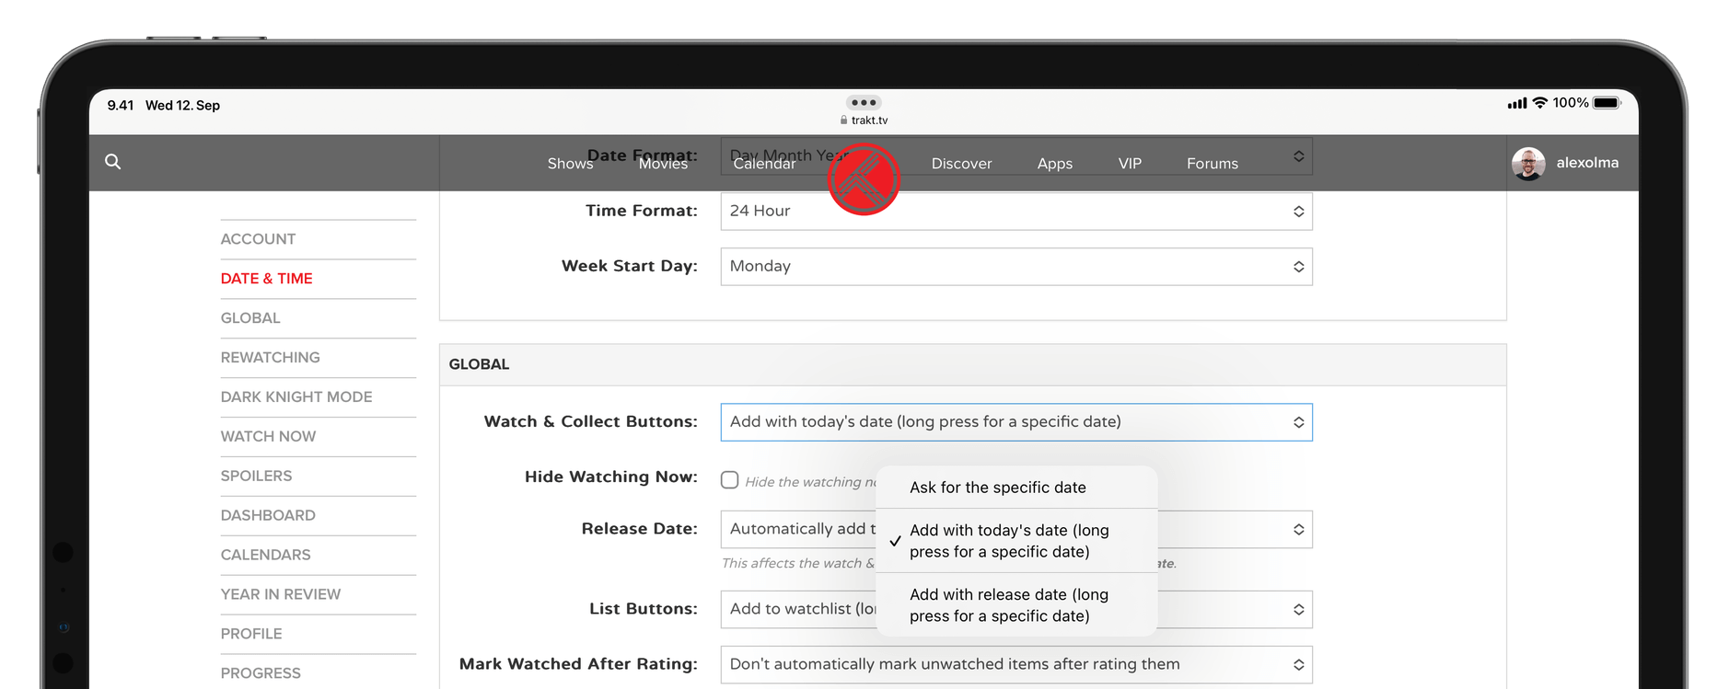Image resolution: width=1729 pixels, height=689 pixels.
Task: Toggle Hide Watching Now checkbox
Action: (x=730, y=480)
